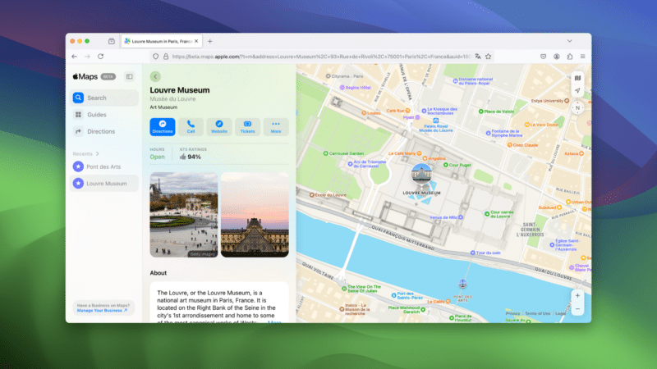Open the Extensions puzzle icon
The image size is (657, 369).
(569, 57)
